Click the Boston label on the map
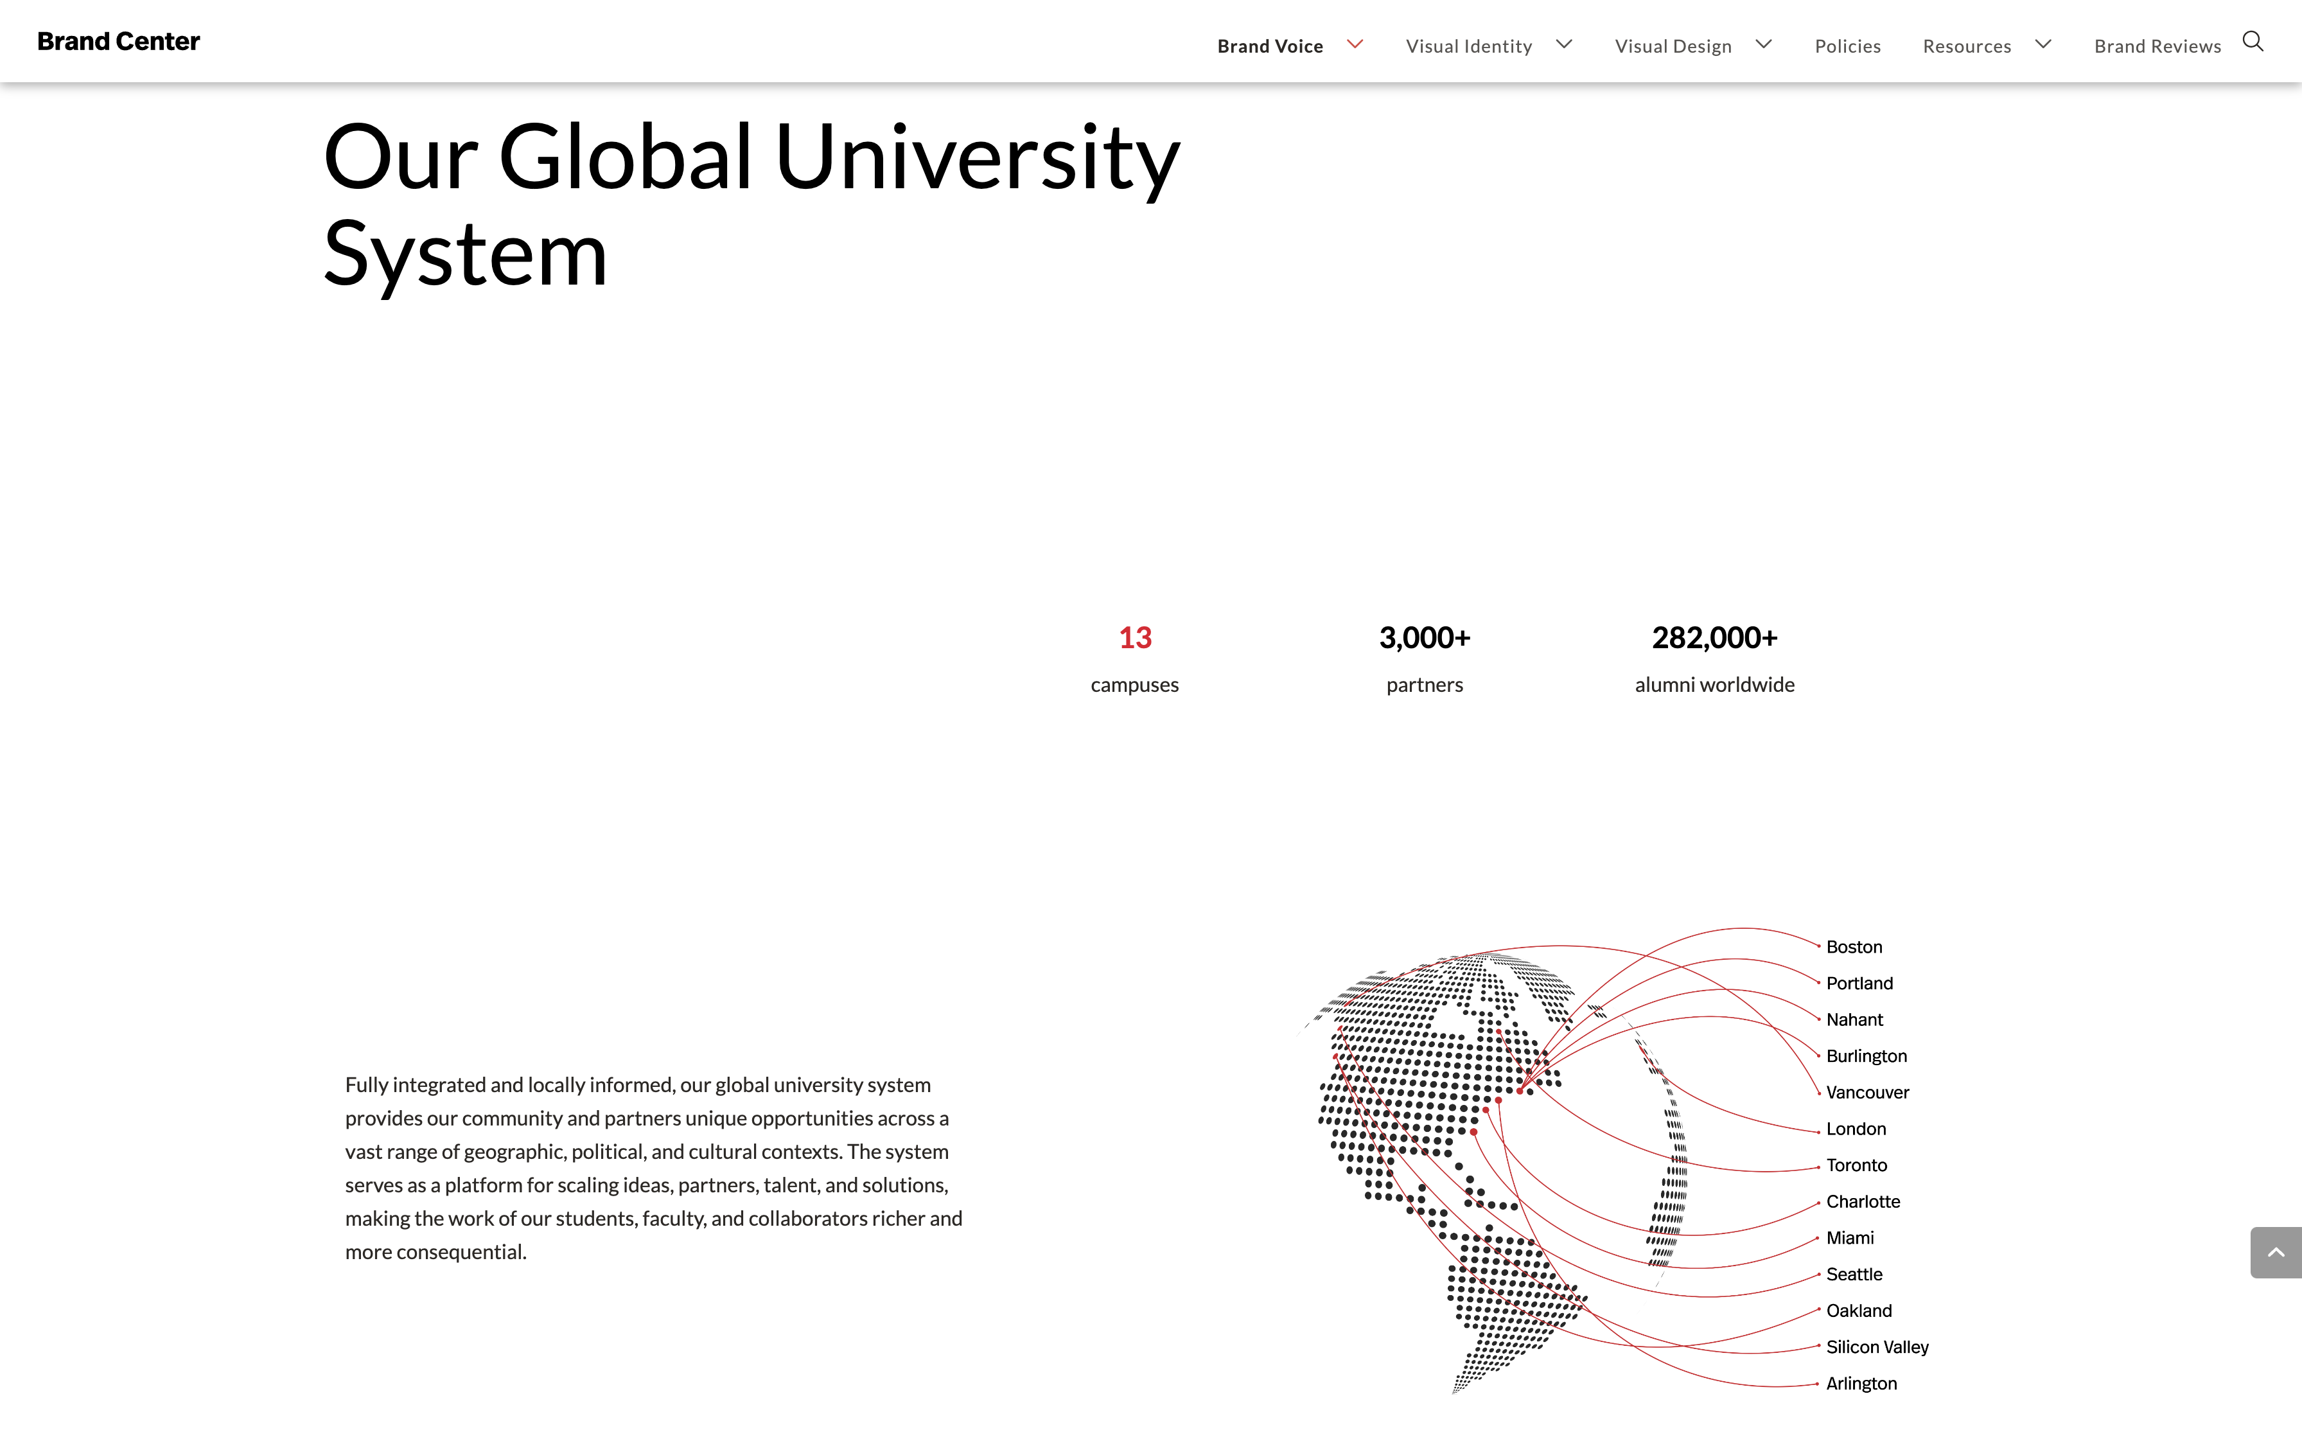The image size is (2302, 1439). point(1854,947)
